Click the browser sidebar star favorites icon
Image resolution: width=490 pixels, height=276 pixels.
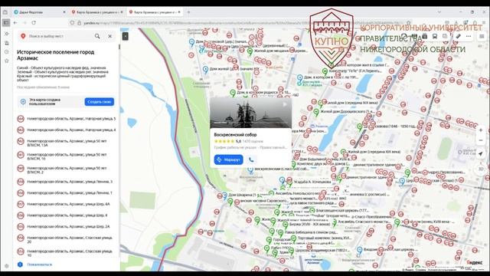pyautogui.click(x=7, y=61)
